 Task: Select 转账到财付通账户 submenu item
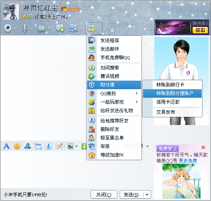(x=173, y=93)
